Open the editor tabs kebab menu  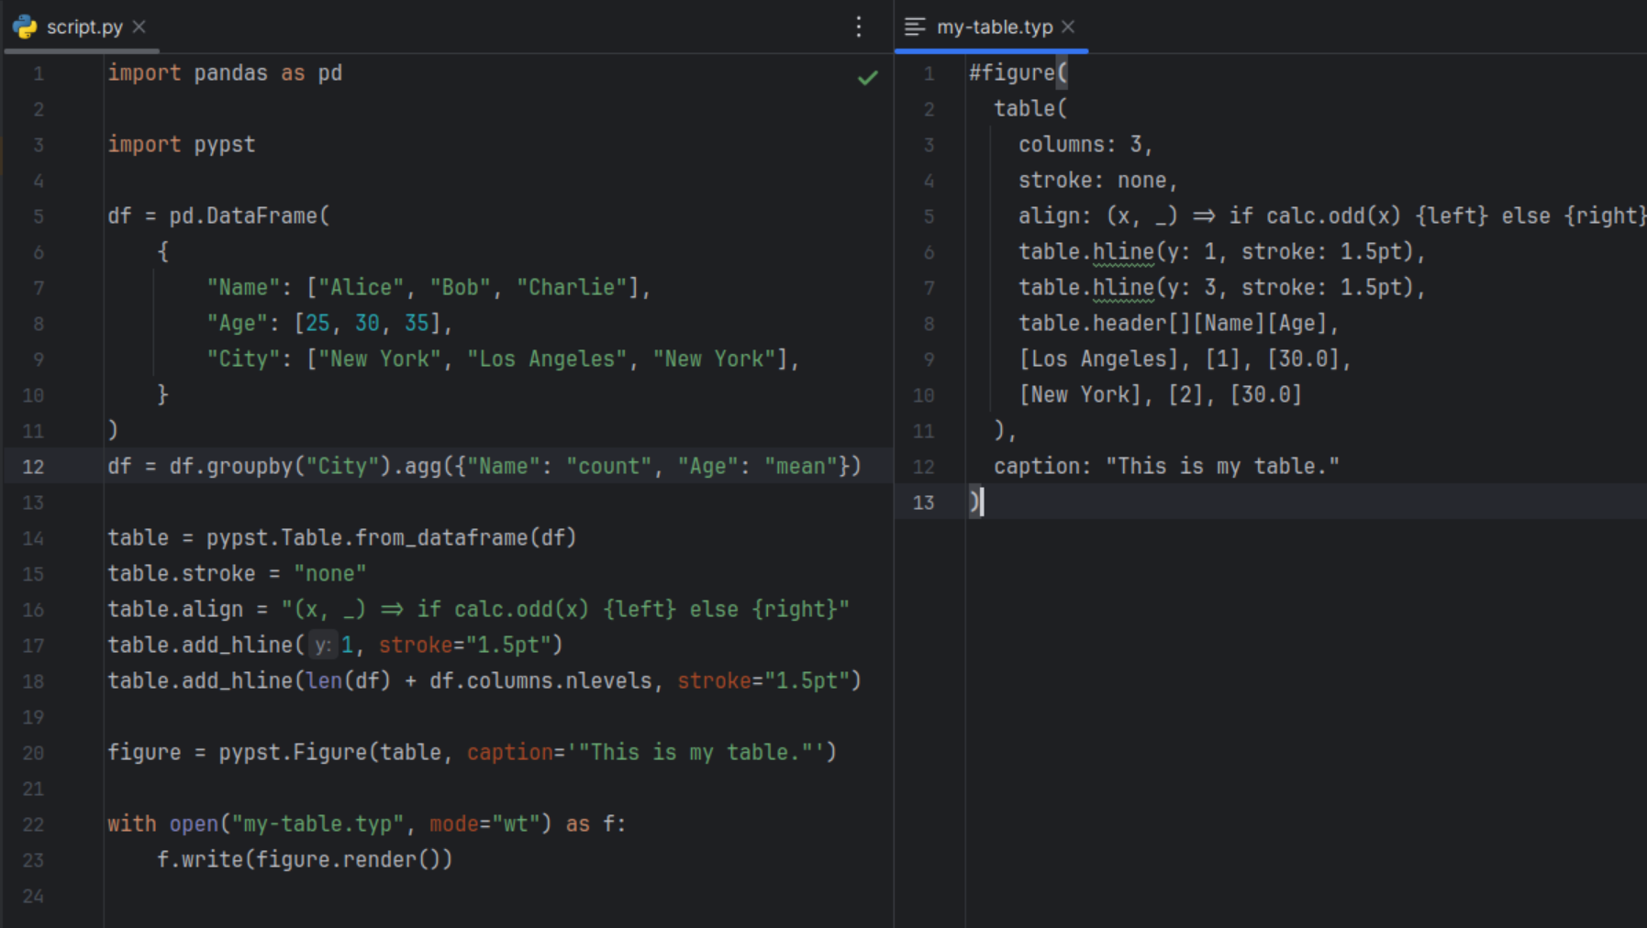859,27
